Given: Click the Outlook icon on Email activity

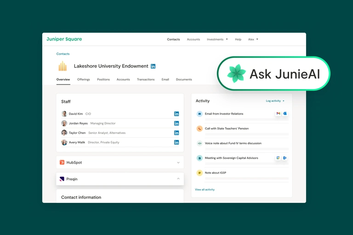Looking at the screenshot, I should 285,113.
